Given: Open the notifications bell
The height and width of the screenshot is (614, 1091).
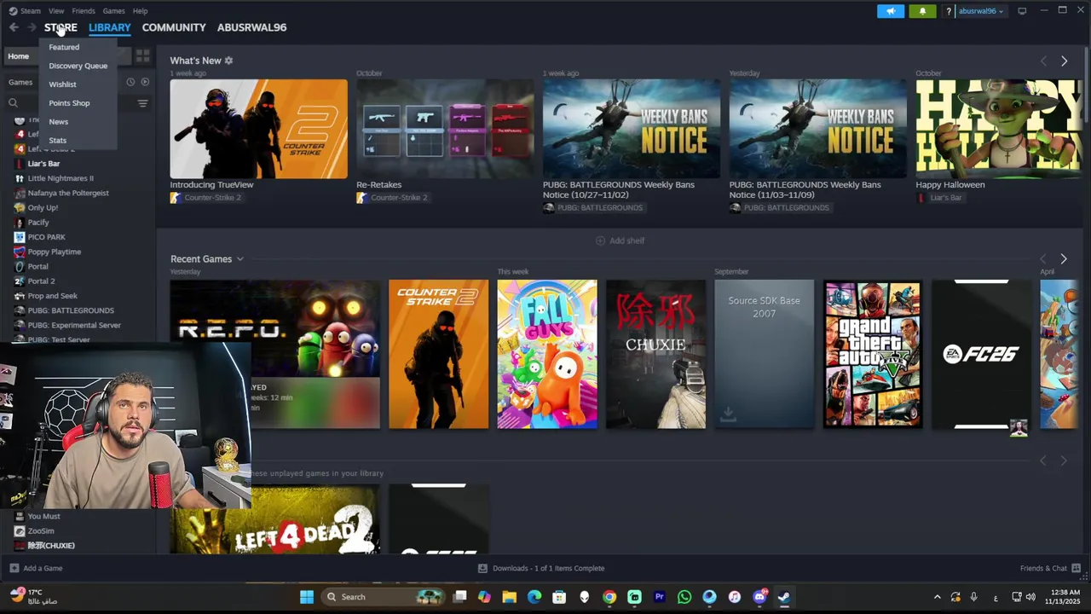Looking at the screenshot, I should [922, 11].
